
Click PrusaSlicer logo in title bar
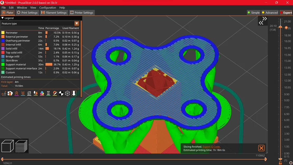click(x=2, y=3)
